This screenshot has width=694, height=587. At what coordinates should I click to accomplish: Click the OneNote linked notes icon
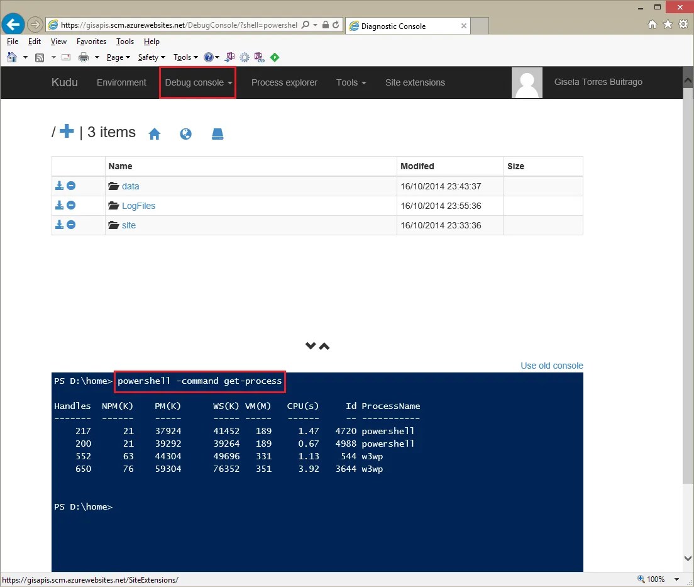[x=259, y=57]
